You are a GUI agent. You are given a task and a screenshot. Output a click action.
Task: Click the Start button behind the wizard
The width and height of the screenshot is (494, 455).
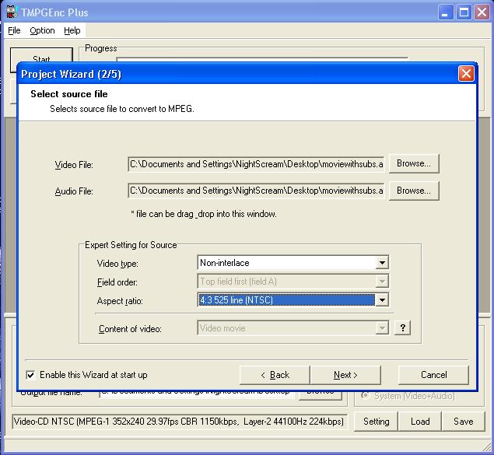(41, 55)
